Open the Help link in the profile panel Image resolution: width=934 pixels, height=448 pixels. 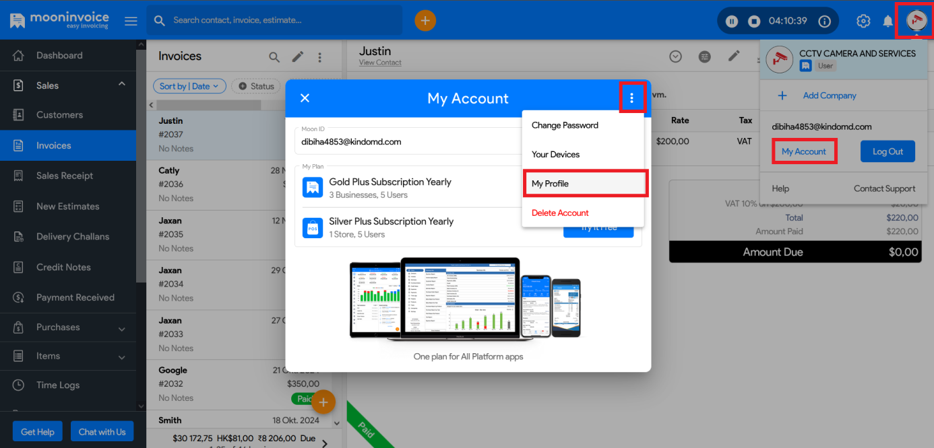(x=780, y=189)
